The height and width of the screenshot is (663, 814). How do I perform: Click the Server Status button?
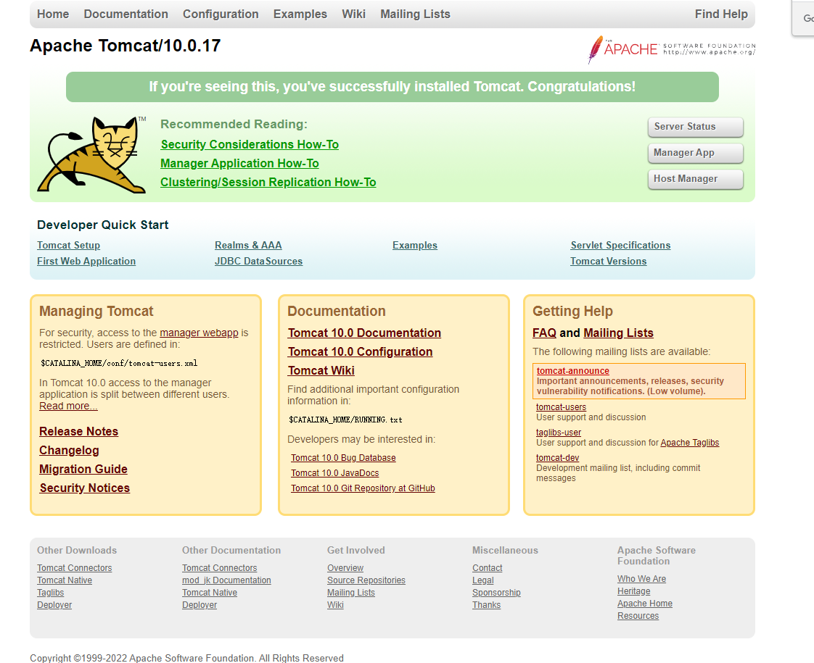(x=696, y=127)
